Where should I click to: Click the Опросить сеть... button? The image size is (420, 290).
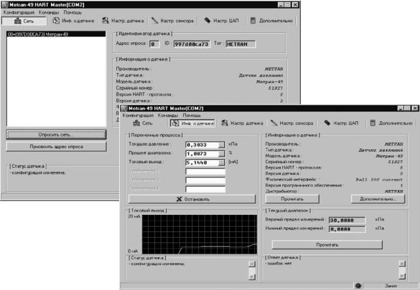[x=56, y=134]
